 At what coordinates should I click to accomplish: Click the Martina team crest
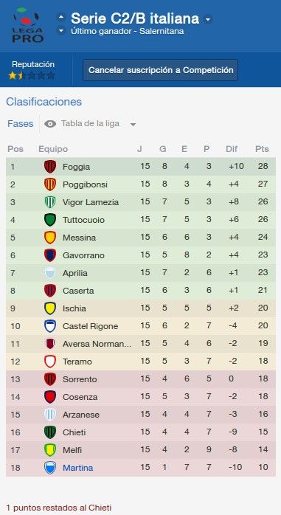click(50, 468)
